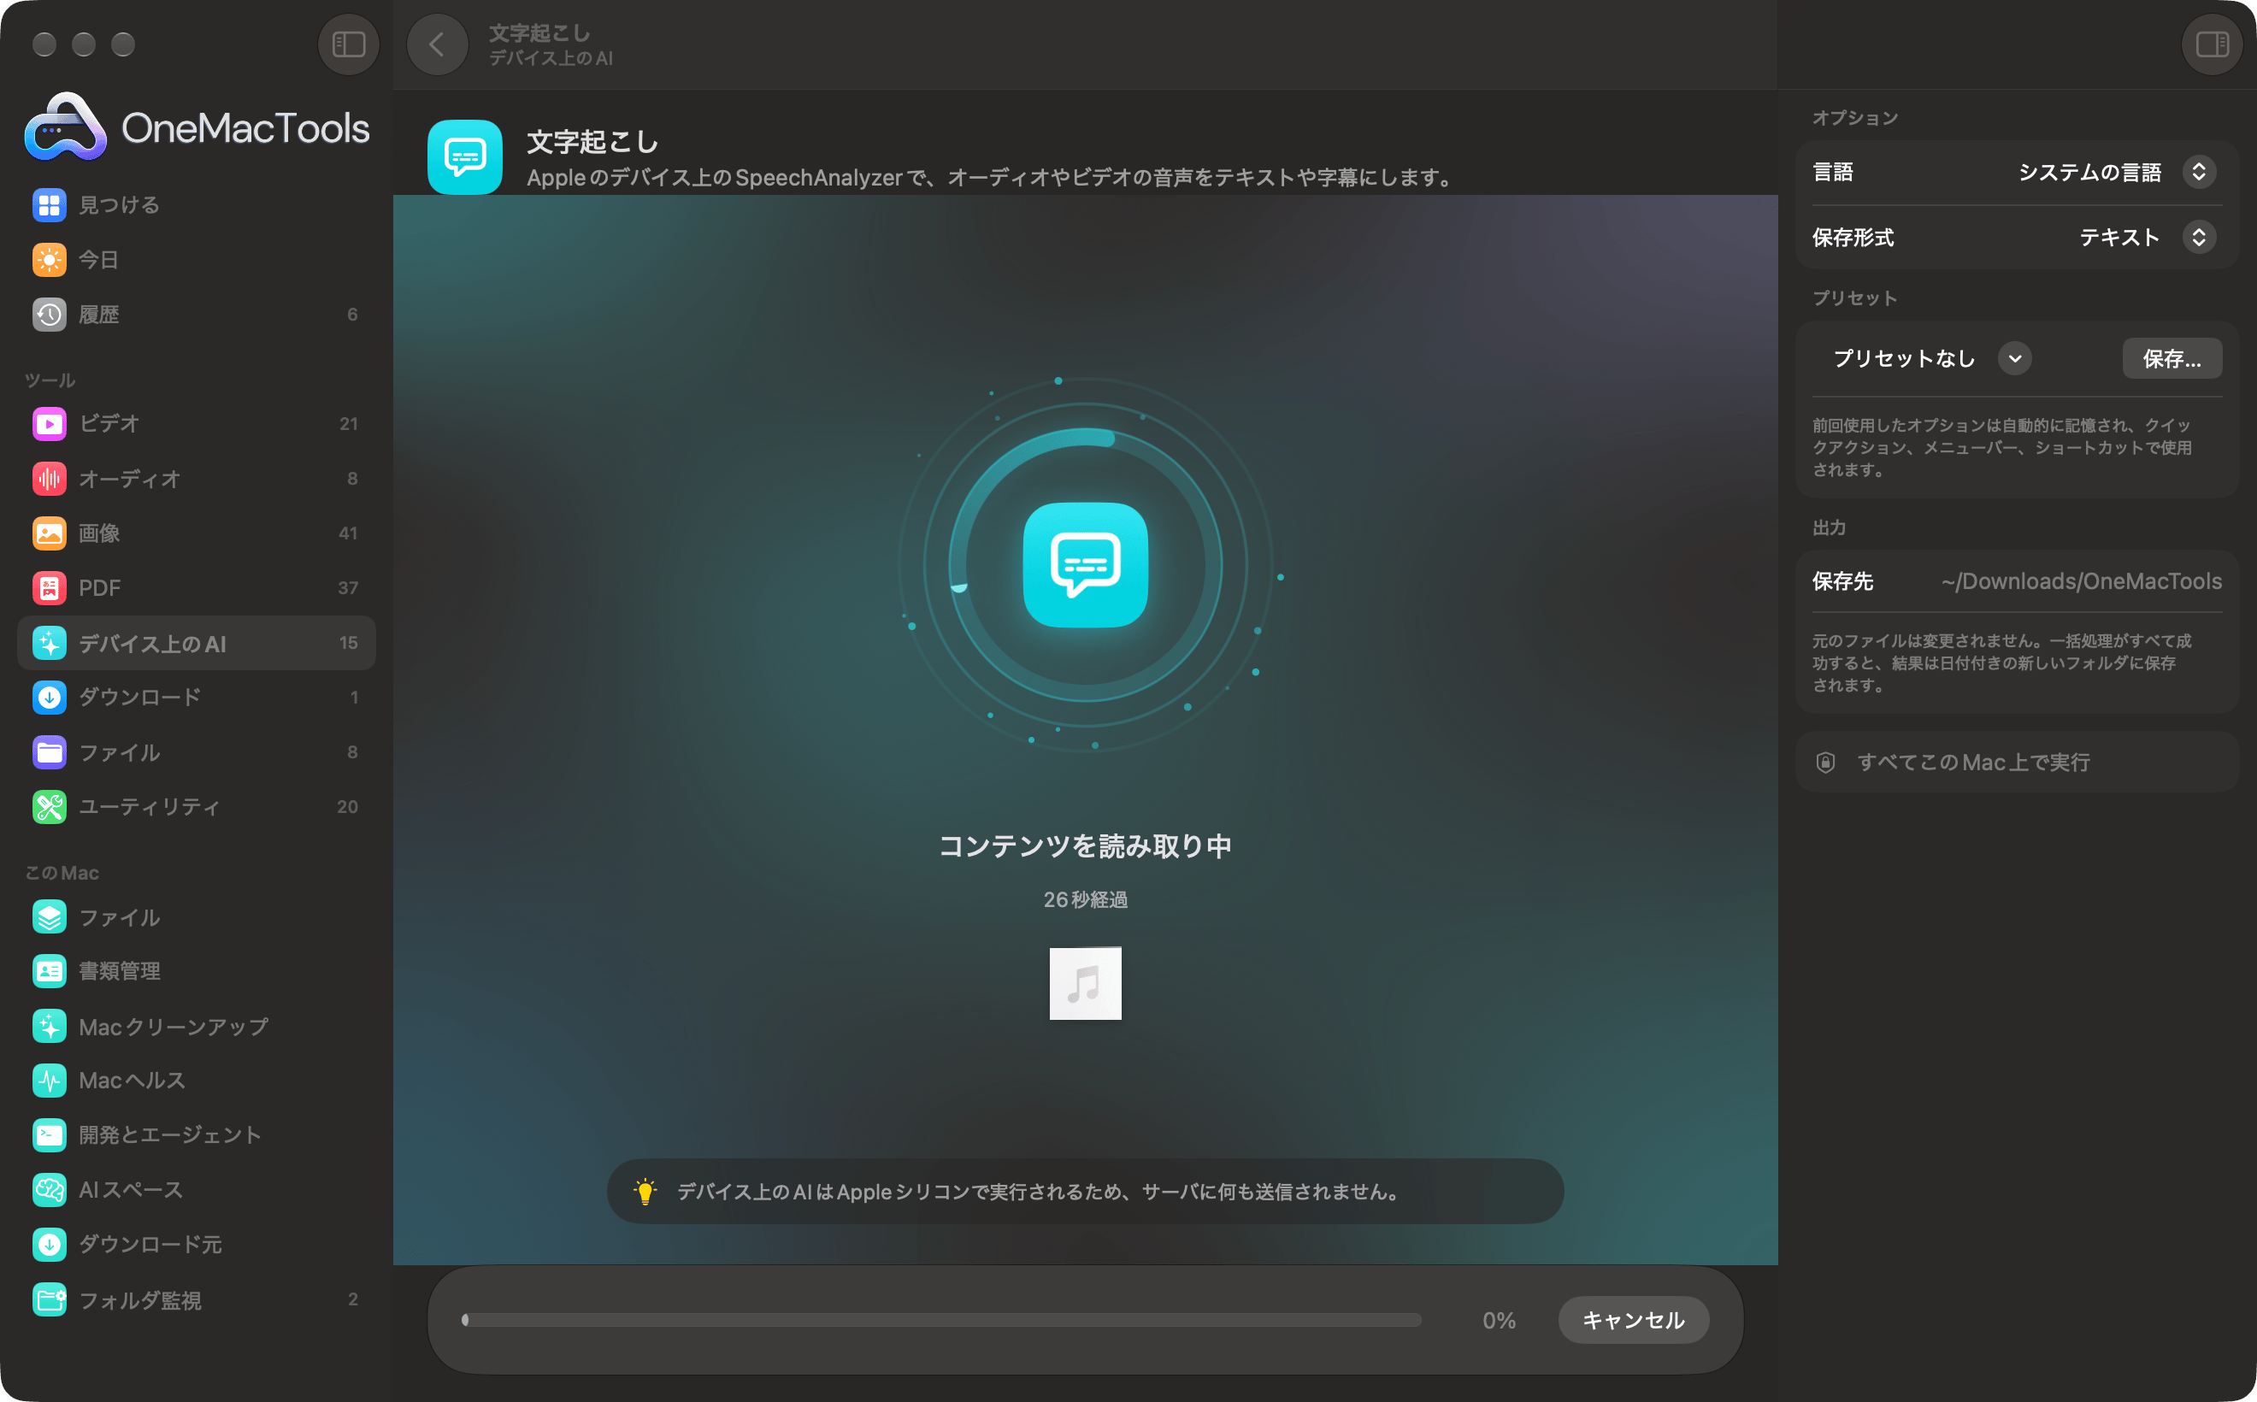Open 履歴 history clock icon
The image size is (2257, 1402).
pyautogui.click(x=49, y=315)
